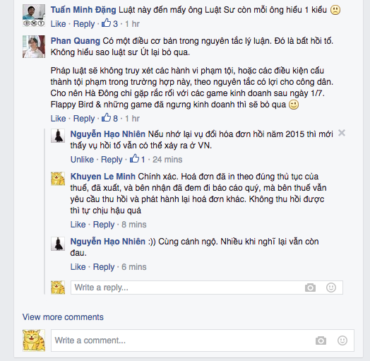Open Tuấn Minh Đặng's profile picture
The image size is (370, 361).
(34, 16)
